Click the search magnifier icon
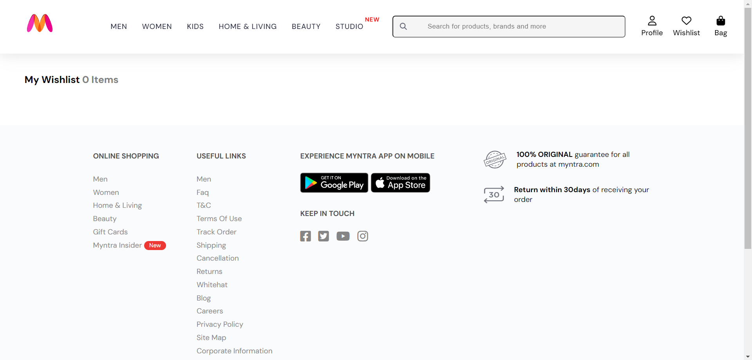Screen dimensions: 752x360 403,26
